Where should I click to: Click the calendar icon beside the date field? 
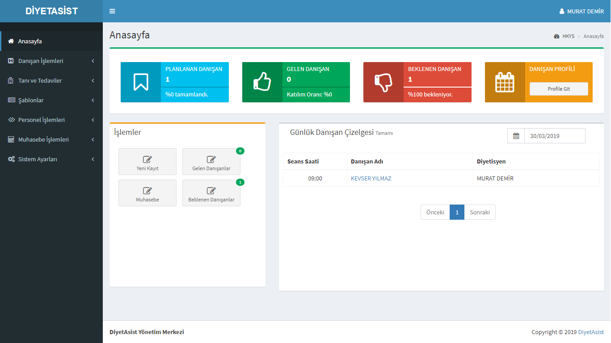pyautogui.click(x=516, y=136)
